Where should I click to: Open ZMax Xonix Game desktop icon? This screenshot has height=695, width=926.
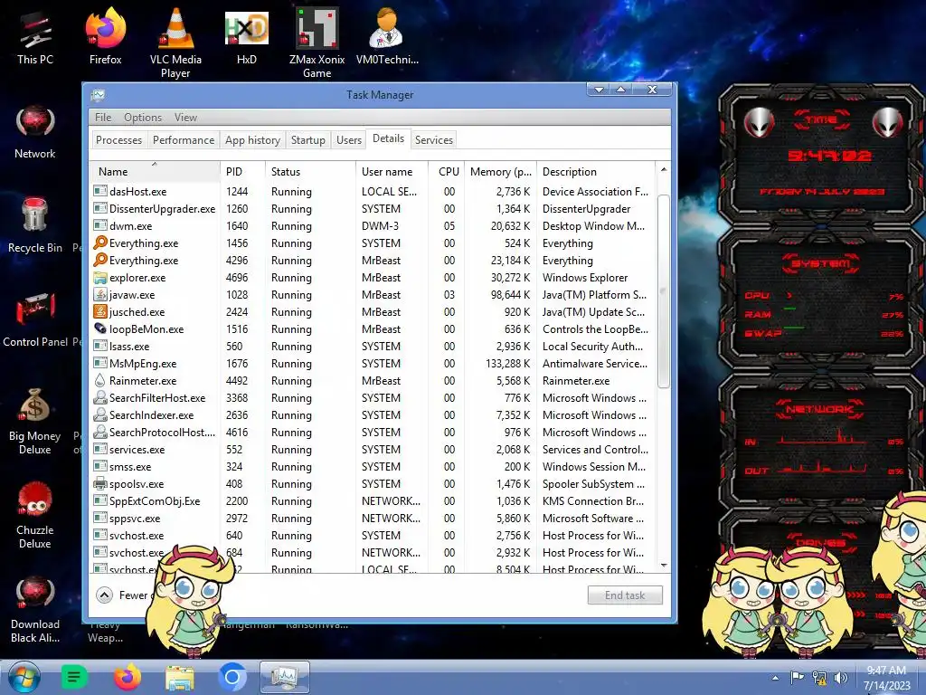click(317, 43)
